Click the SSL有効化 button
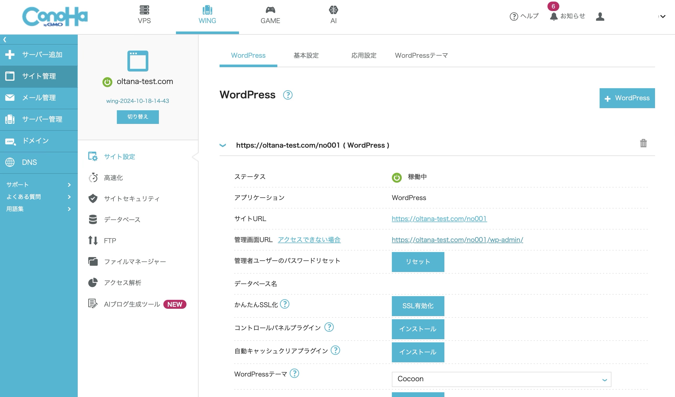The height and width of the screenshot is (397, 675). (x=418, y=306)
